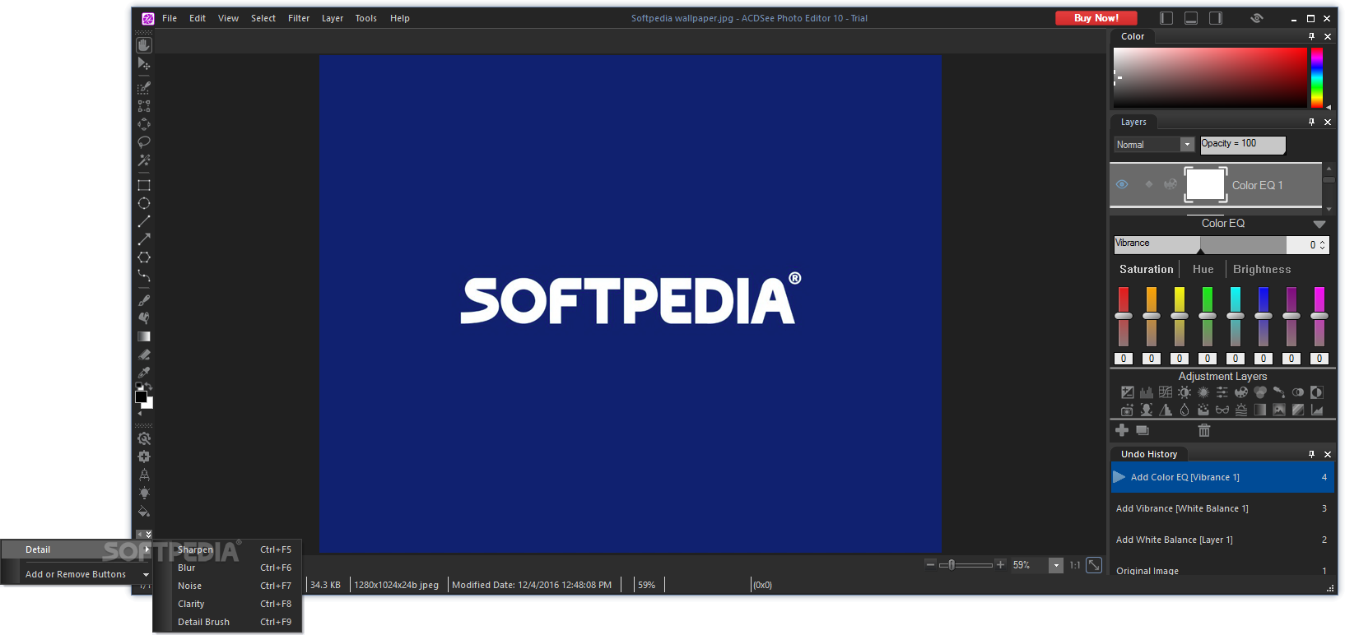Add the water drop adjustment layer
Image resolution: width=1345 pixels, height=635 pixels.
(1184, 410)
